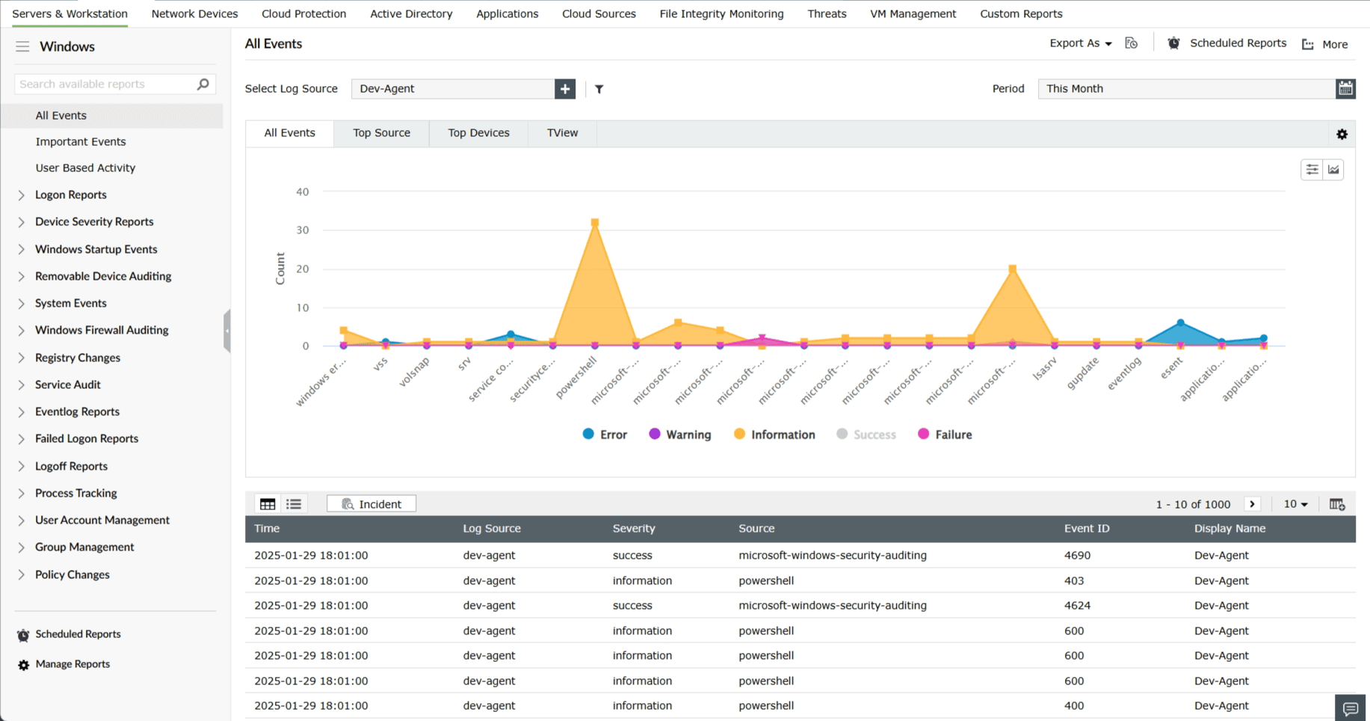This screenshot has width=1370, height=721.
Task: Click the plus icon to add log source
Action: coord(565,89)
